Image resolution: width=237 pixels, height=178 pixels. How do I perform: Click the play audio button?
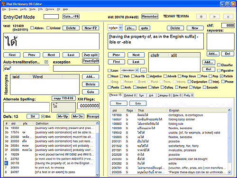(215, 17)
